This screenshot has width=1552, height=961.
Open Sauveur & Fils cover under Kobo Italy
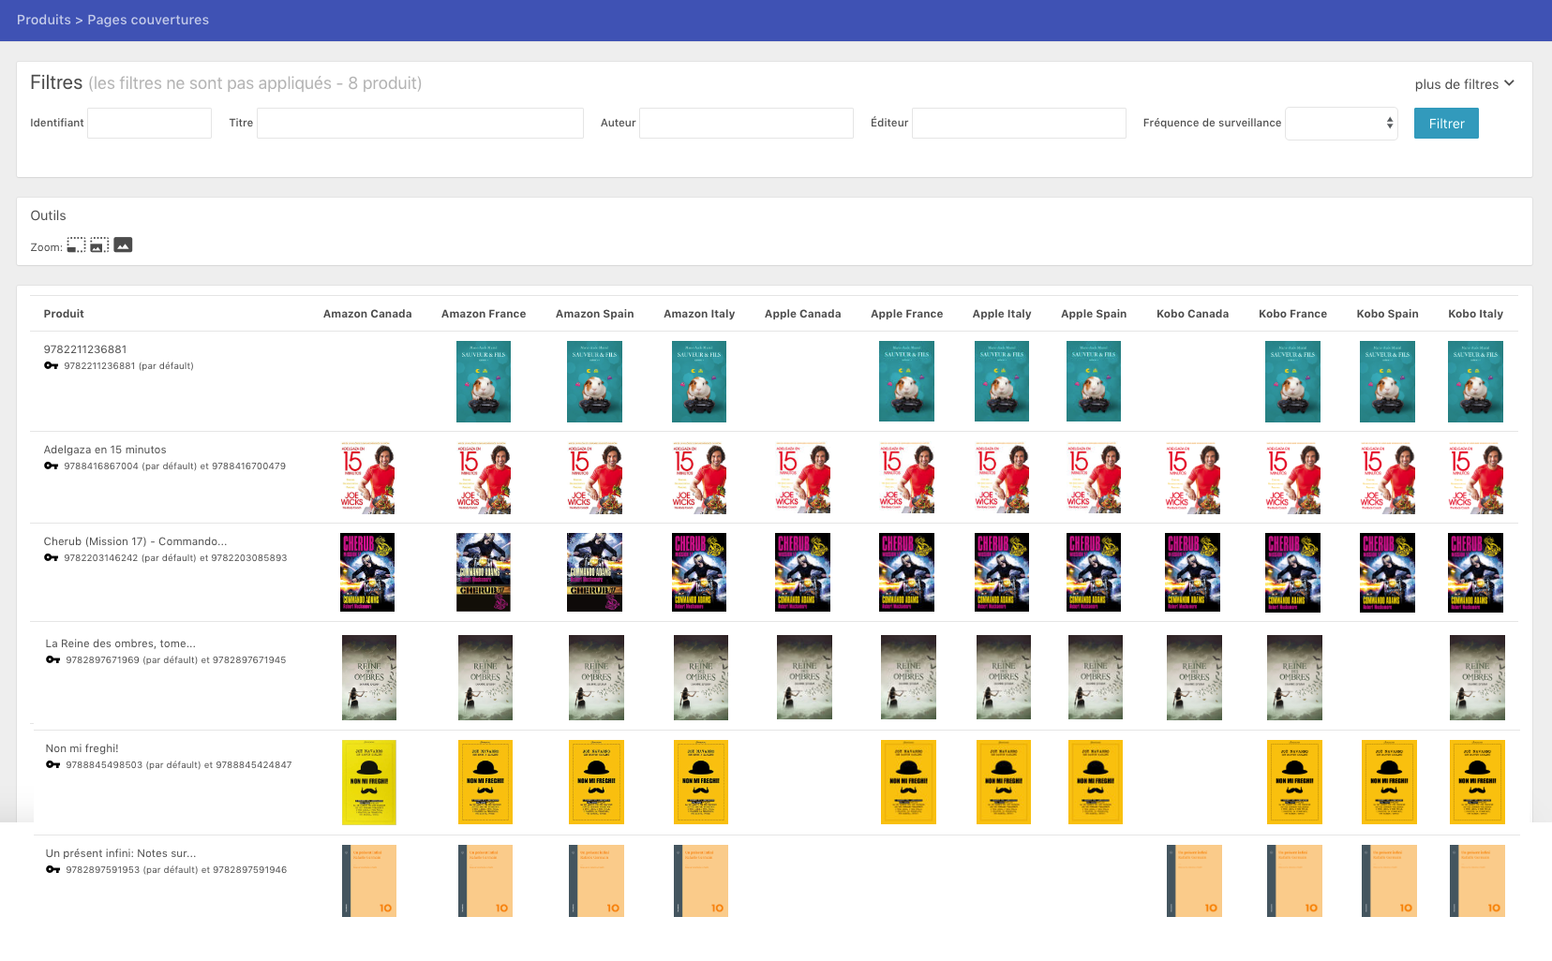[1476, 381]
